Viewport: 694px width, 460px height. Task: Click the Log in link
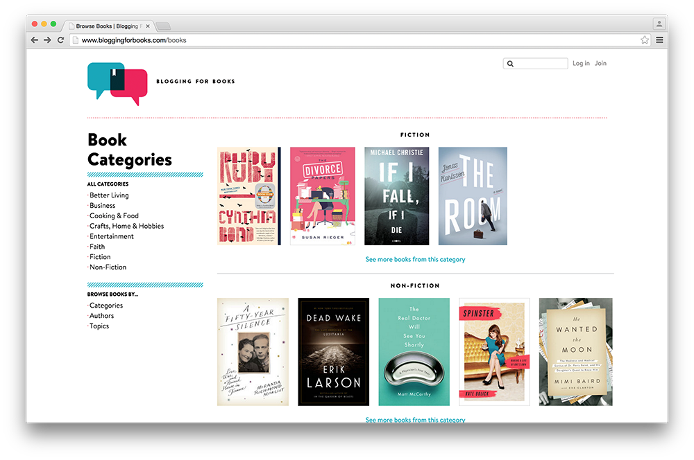click(581, 64)
